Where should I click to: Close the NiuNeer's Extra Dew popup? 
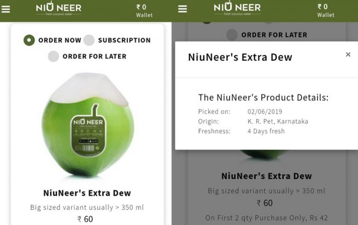[x=348, y=55]
